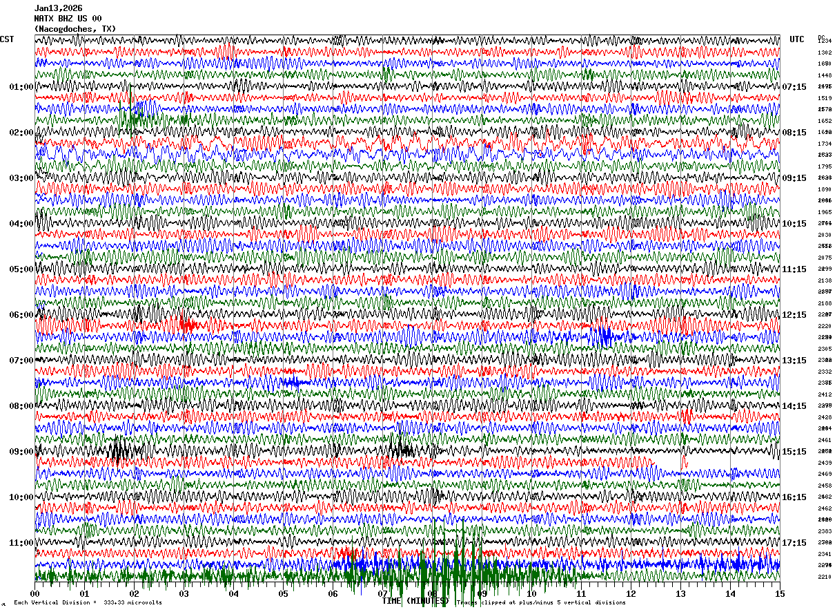Click the UTC time label '14:15'
This screenshot has height=612, width=835.
(794, 406)
